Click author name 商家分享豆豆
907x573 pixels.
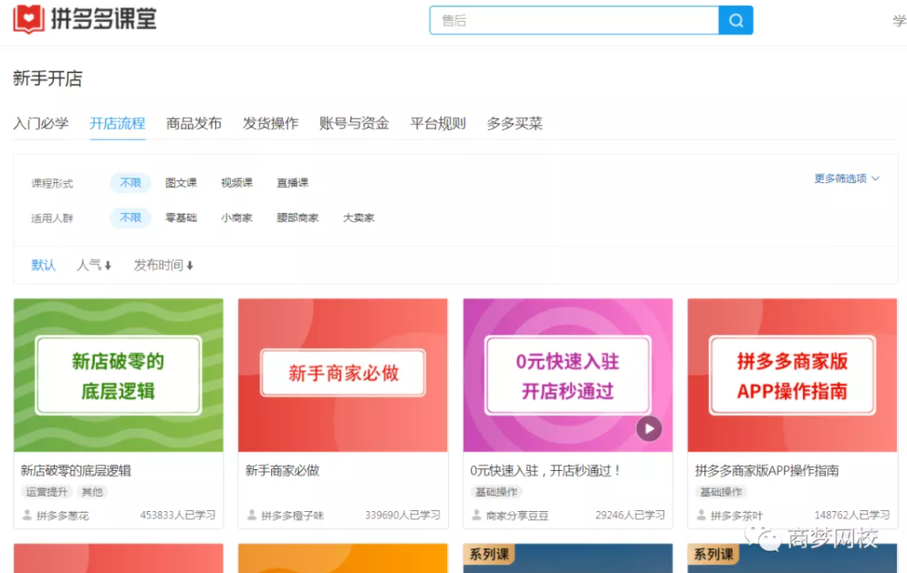(x=517, y=516)
